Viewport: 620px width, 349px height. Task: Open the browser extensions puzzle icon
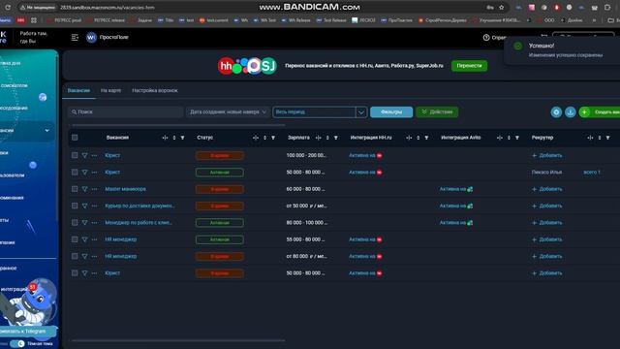tap(607, 7)
